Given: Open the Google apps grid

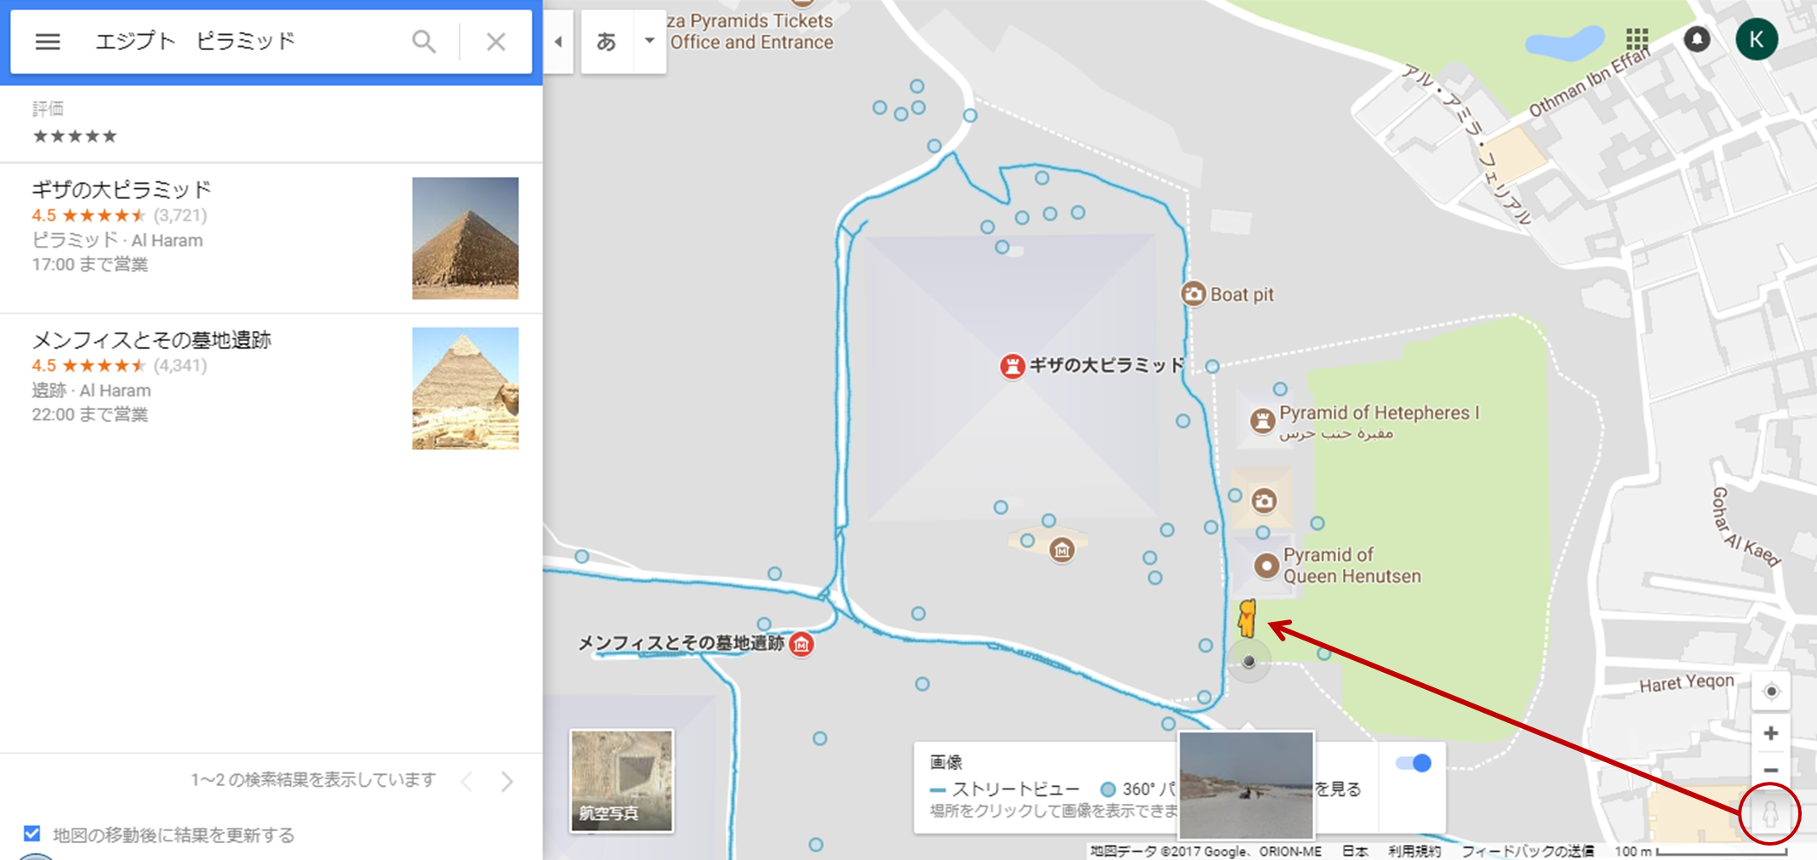Looking at the screenshot, I should tap(1637, 39).
